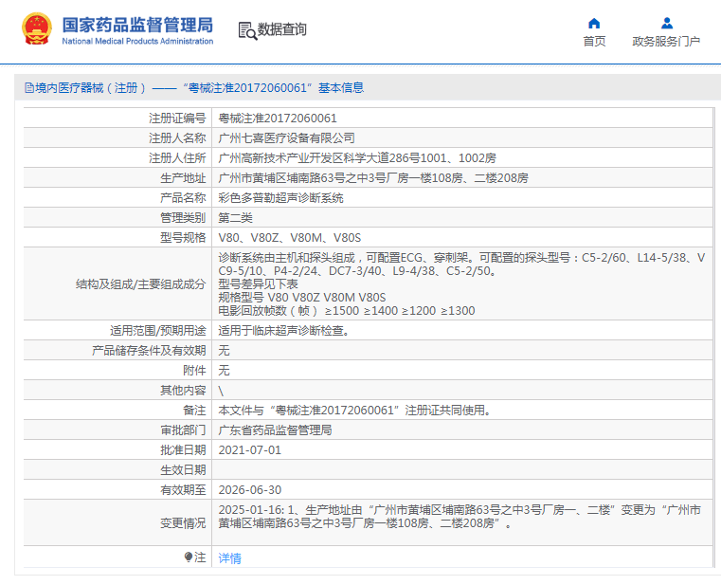Click the 有效期至 field label
Viewport: 721px width, 585px height.
pos(183,490)
